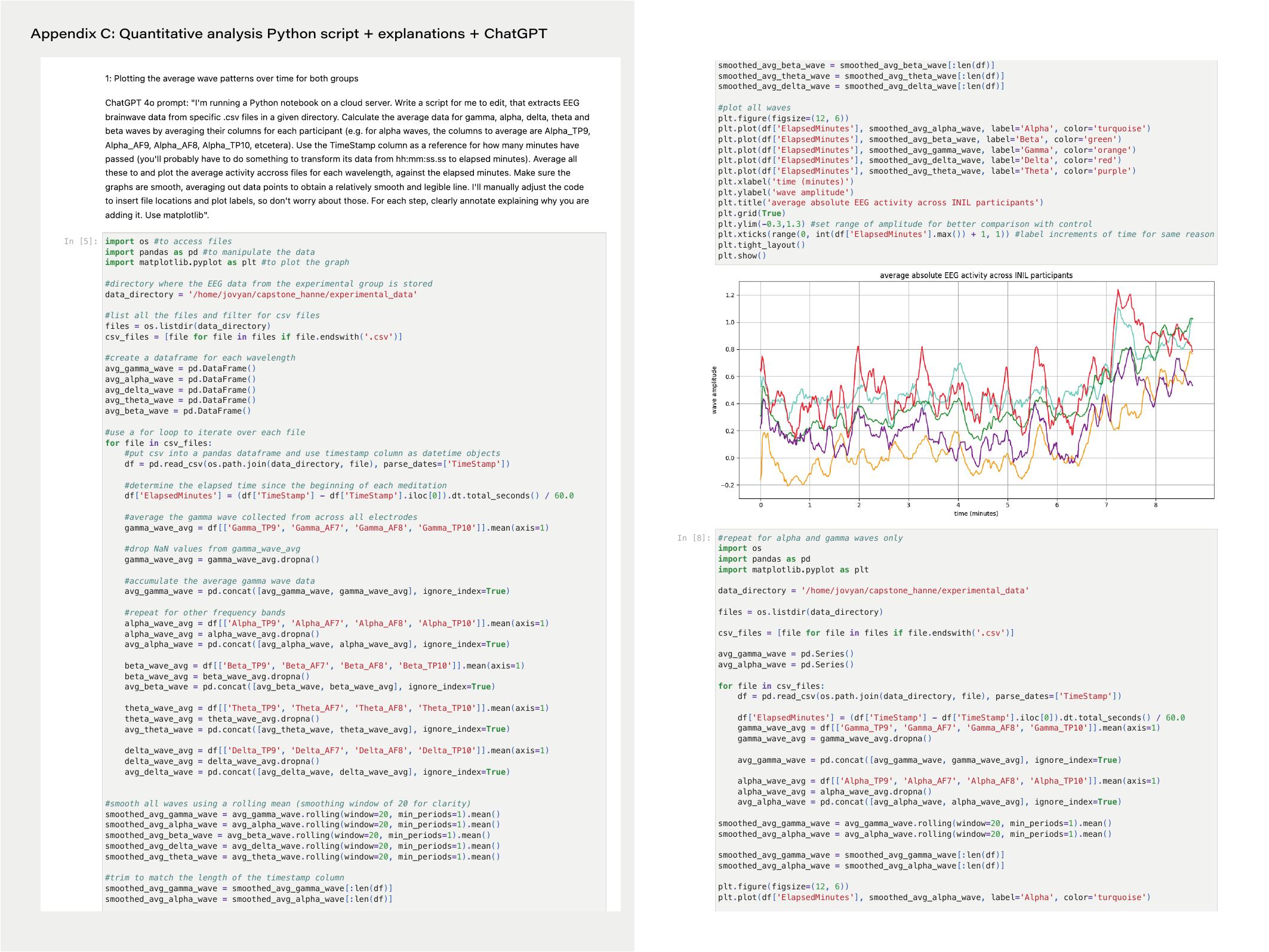Click the line "avg_gamma_wave = pd.Series()"
This screenshot has width=1269, height=952.
click(786, 654)
